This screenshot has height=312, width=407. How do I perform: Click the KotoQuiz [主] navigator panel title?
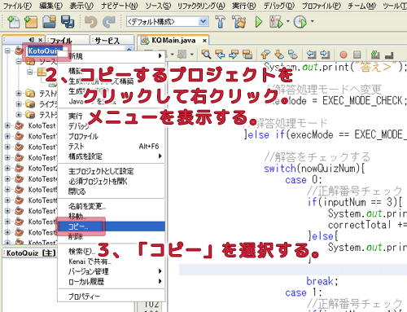tap(31, 253)
